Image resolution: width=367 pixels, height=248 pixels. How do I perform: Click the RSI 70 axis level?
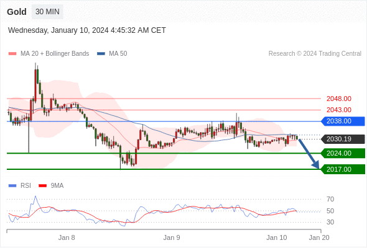(x=330, y=199)
